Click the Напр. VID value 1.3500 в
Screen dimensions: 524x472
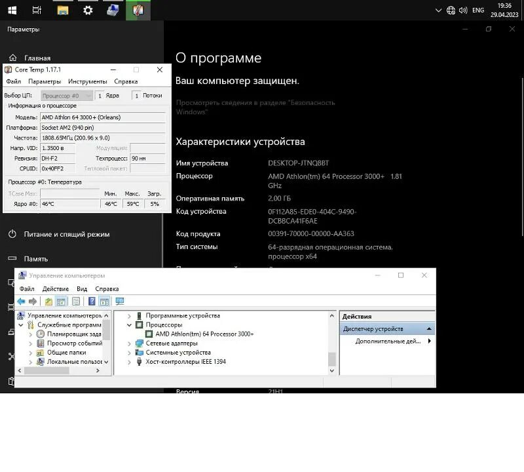[58, 148]
